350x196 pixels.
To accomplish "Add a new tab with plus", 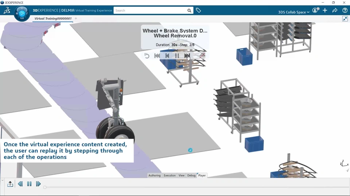I will [76, 19].
